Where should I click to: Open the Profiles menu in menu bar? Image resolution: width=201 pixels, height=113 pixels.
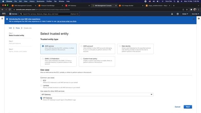49,1
